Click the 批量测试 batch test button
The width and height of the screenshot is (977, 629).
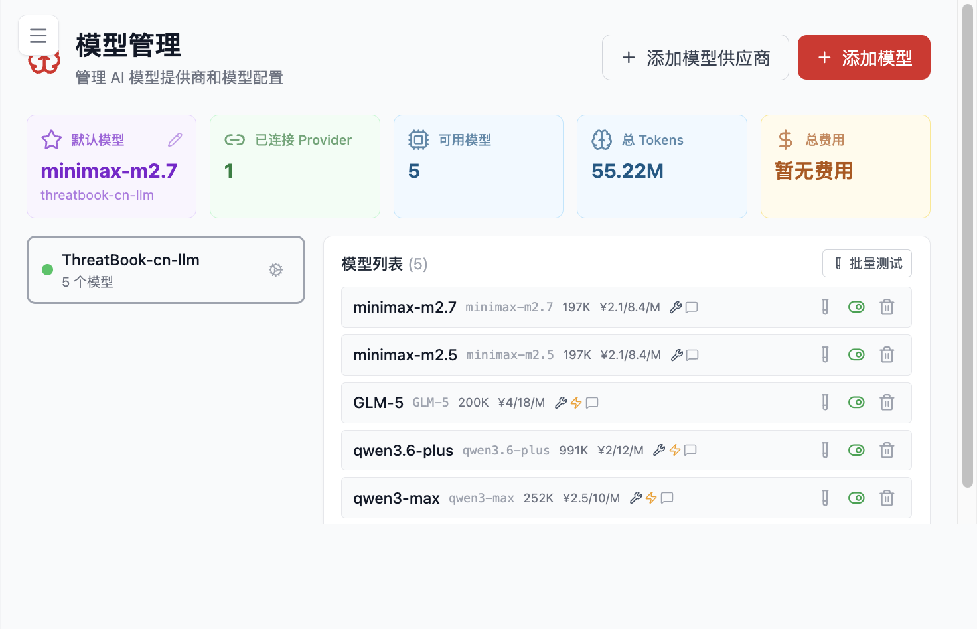(x=867, y=263)
